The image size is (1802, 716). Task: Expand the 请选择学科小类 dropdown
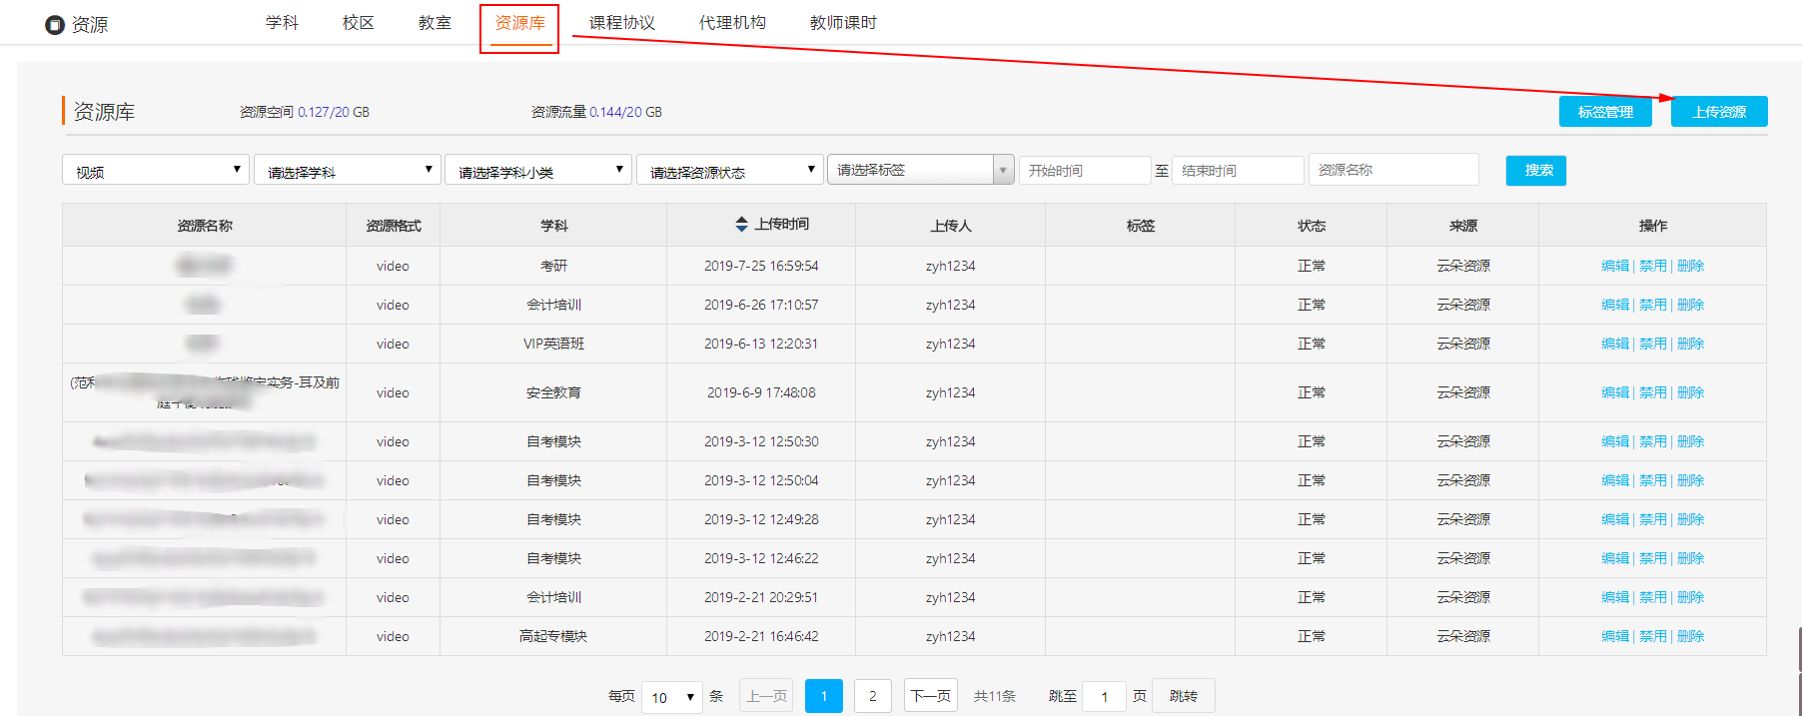[x=538, y=170]
